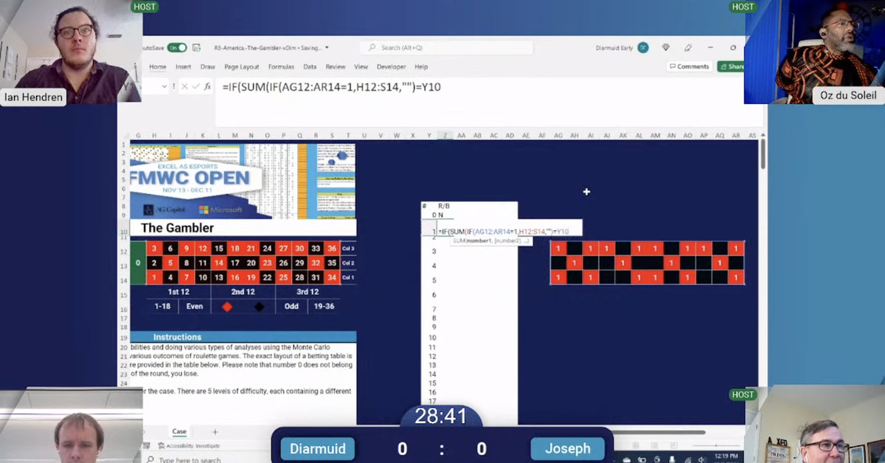Open the Diarmuid Early account avatar
The height and width of the screenshot is (463, 885).
pyautogui.click(x=643, y=48)
